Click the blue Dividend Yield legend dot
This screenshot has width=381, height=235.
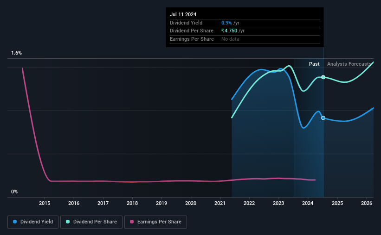15,222
